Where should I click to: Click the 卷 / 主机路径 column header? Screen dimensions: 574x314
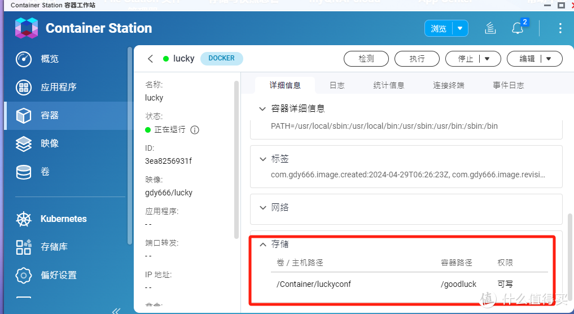pyautogui.click(x=300, y=263)
